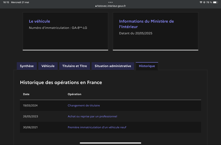The image size is (221, 145).
Task: Click the Historique des opérations en France title
Action: point(61,82)
